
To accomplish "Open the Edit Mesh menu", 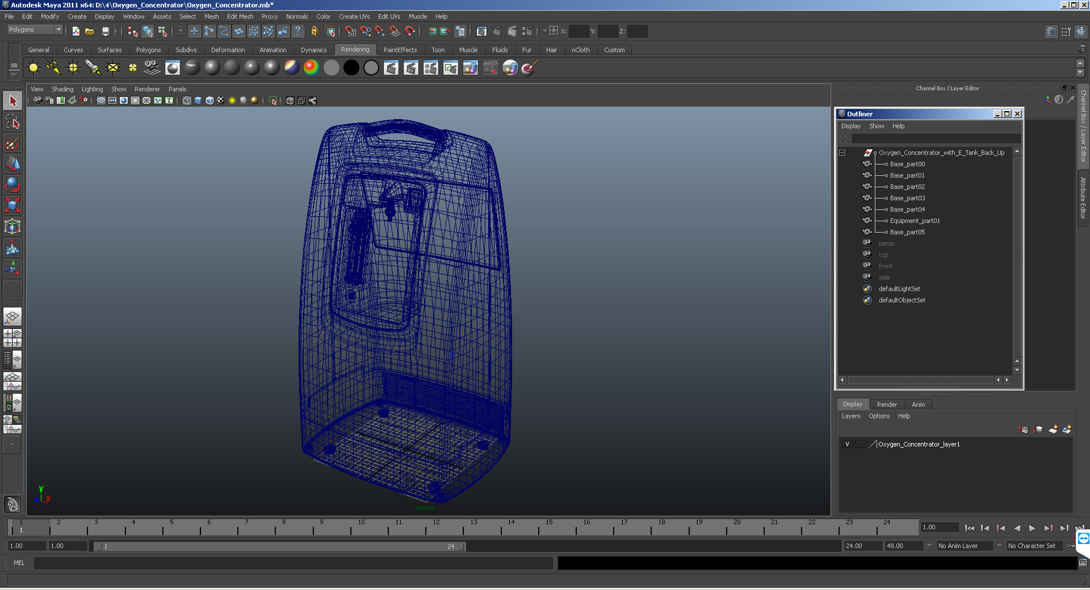I will (240, 16).
